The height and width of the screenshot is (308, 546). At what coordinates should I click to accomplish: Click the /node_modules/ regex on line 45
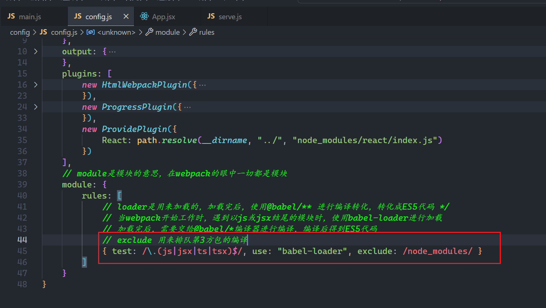point(438,251)
